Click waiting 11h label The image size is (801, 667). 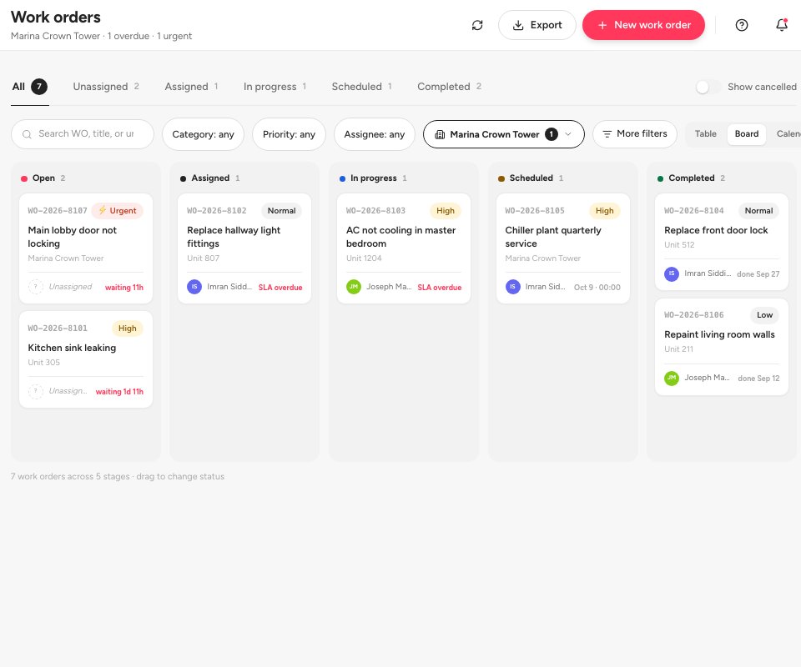pos(124,288)
